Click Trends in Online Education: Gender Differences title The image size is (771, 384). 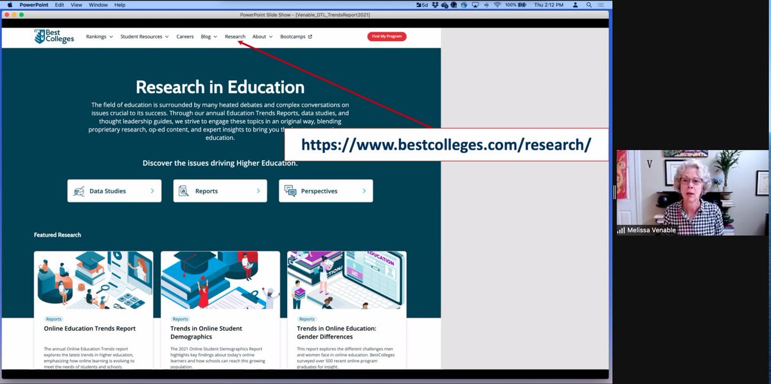337,333
